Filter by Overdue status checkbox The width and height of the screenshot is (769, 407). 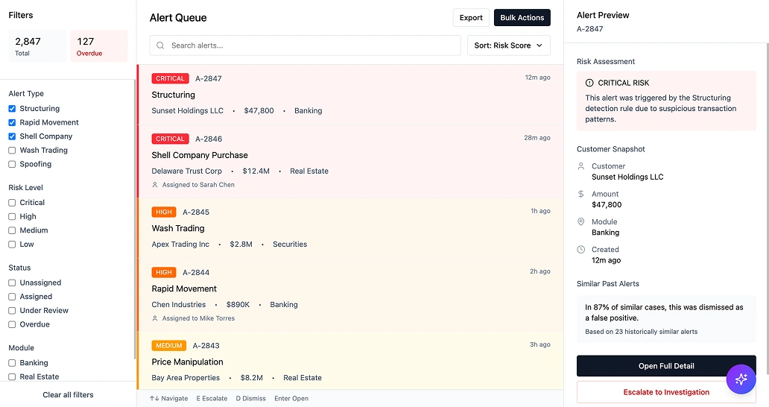coord(12,324)
